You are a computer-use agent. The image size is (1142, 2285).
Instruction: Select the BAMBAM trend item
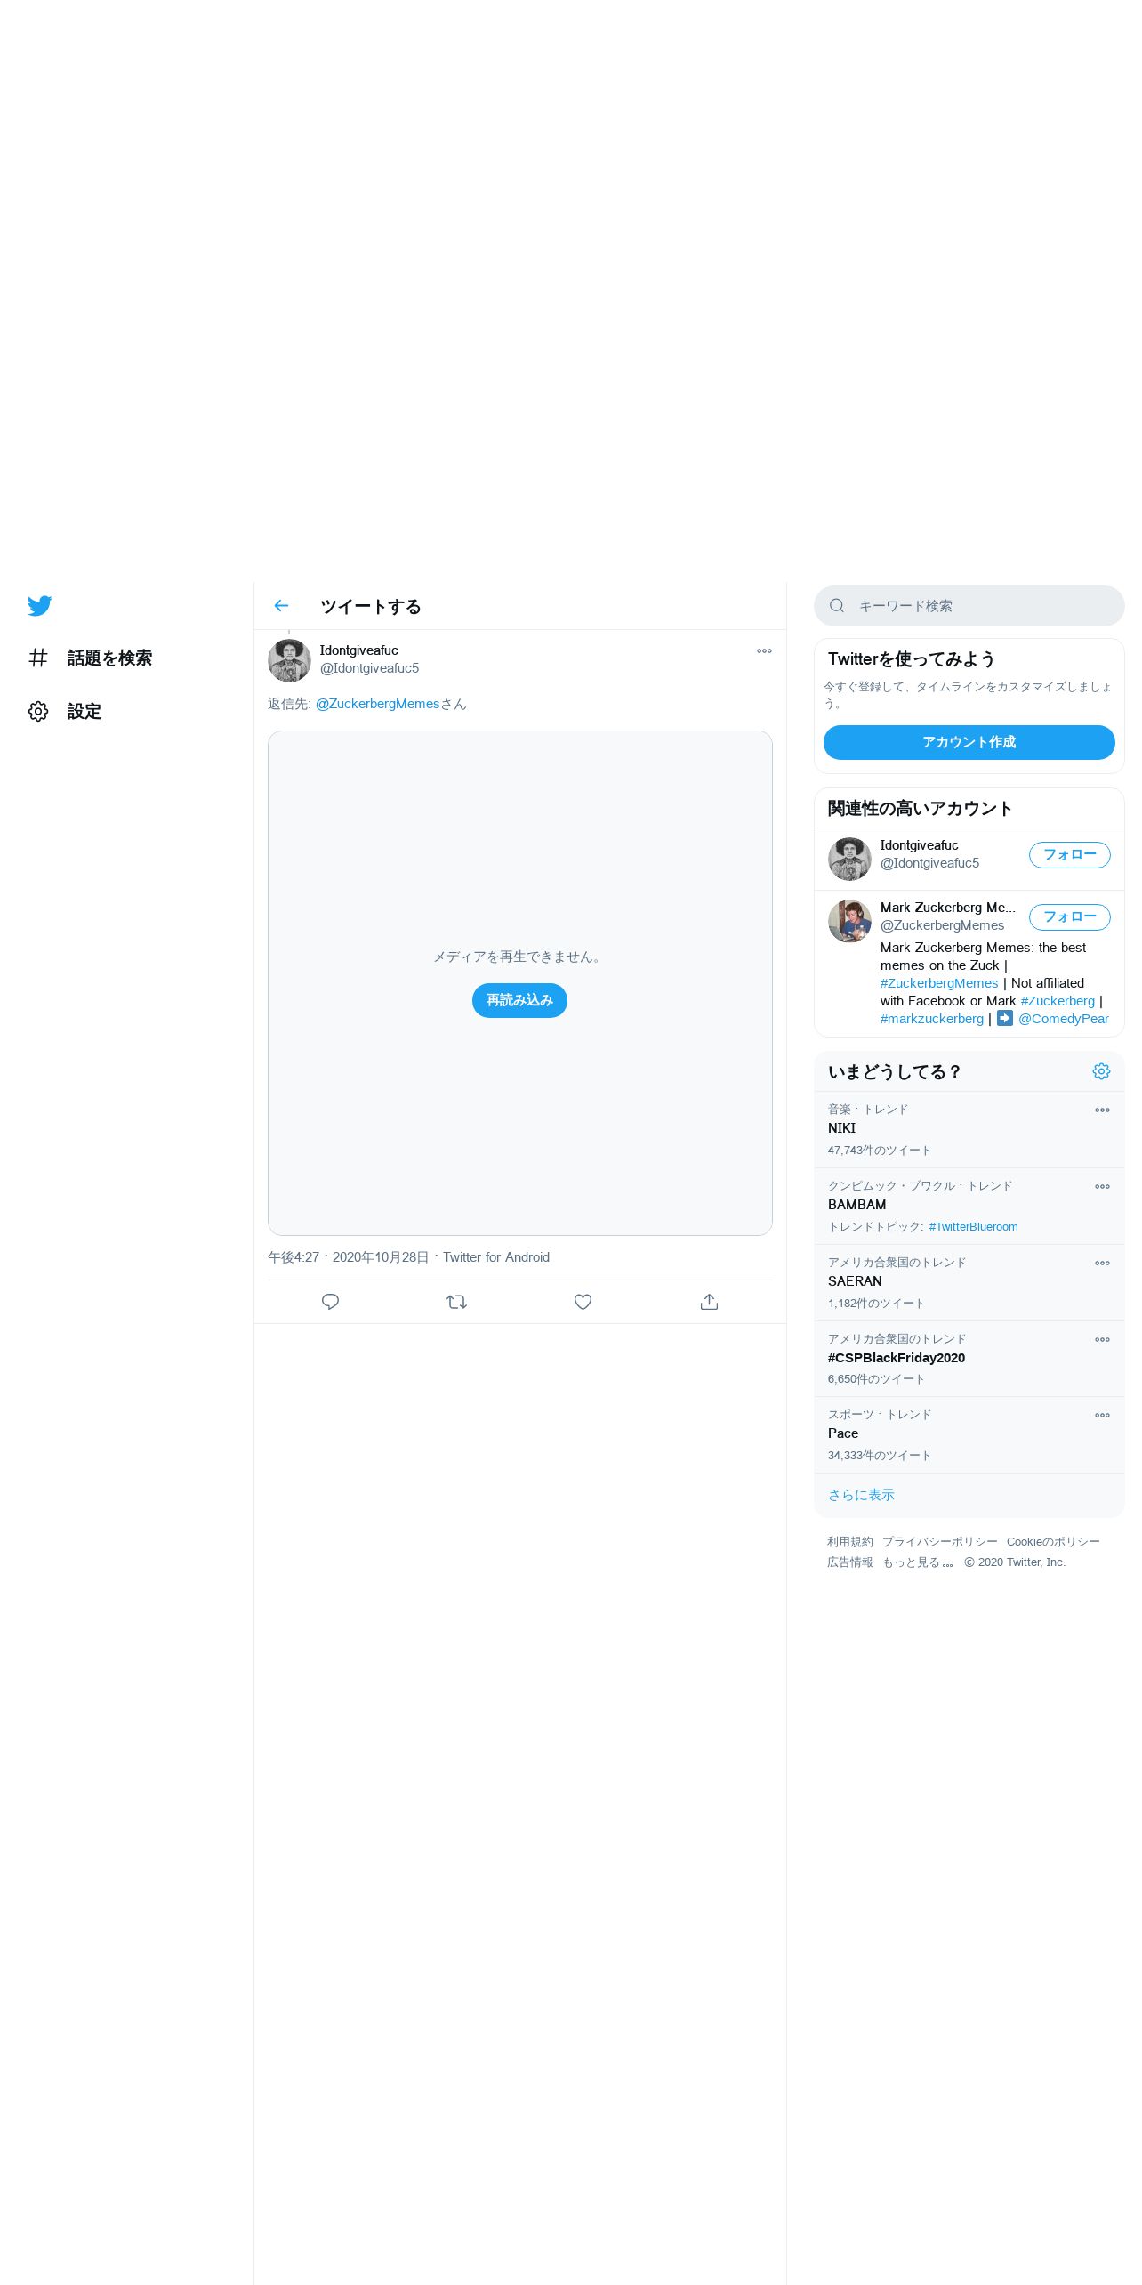969,1206
